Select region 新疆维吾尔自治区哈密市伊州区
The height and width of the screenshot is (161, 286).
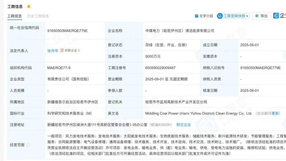click(x=73, y=102)
